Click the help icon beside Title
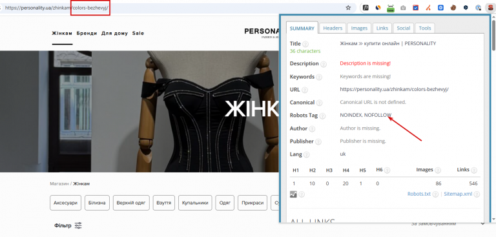Viewport: 496px width, 237px height. (x=305, y=45)
